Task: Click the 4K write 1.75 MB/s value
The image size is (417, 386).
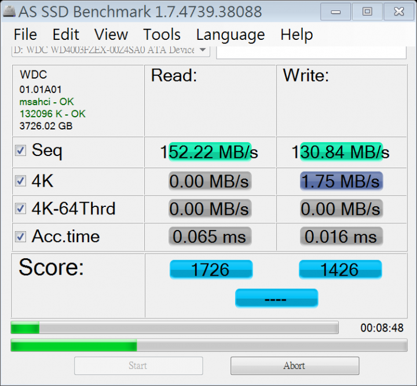Action: (342, 181)
